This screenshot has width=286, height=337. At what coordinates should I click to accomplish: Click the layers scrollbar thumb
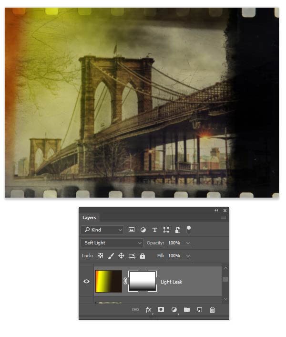[225, 279]
